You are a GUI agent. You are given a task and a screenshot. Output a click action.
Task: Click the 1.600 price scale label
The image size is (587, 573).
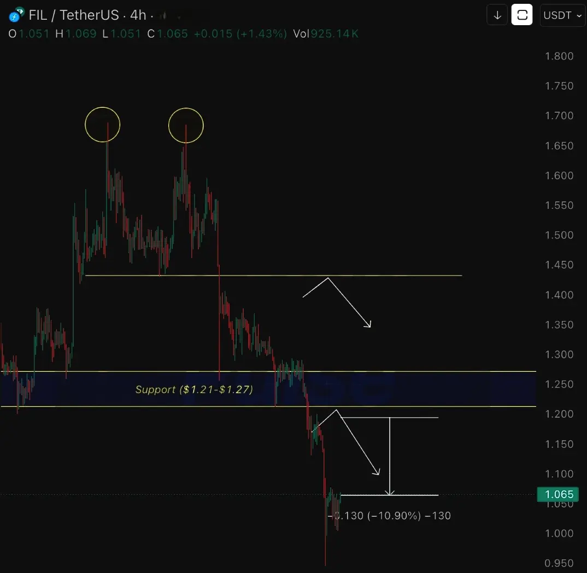tap(559, 176)
